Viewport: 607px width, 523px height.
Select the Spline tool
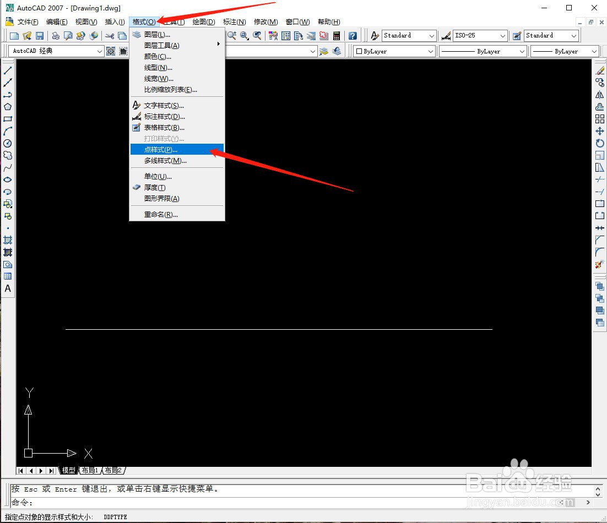point(7,167)
